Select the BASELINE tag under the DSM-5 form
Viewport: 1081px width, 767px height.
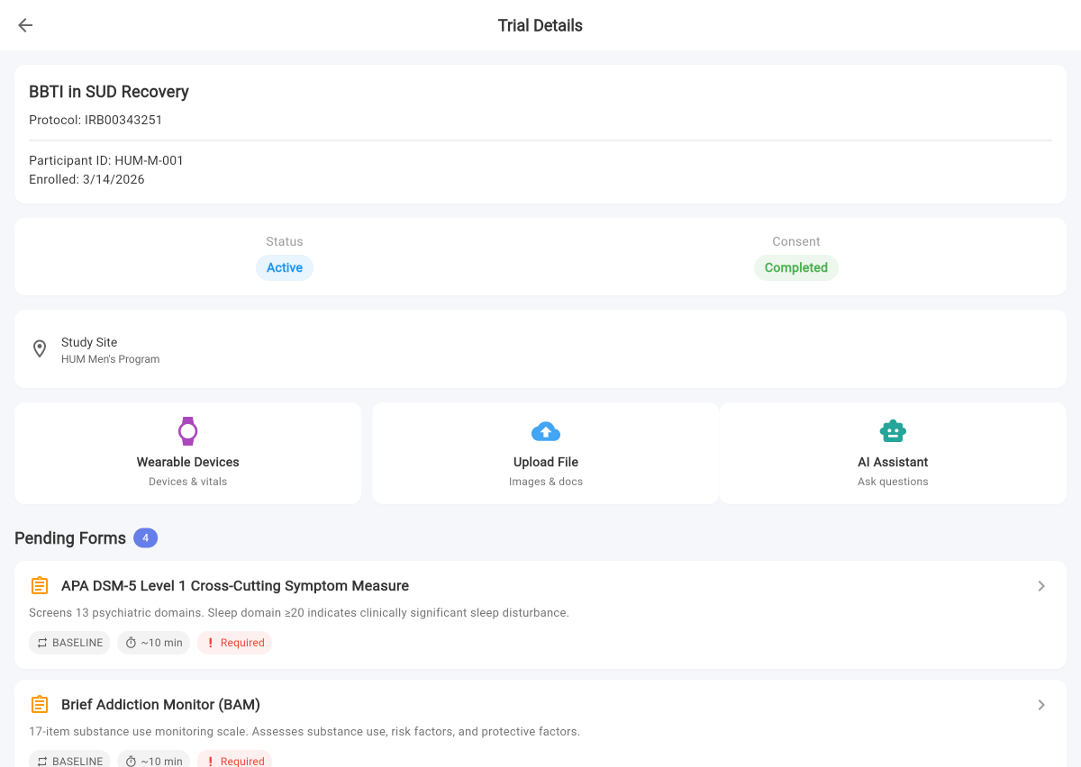click(x=69, y=643)
